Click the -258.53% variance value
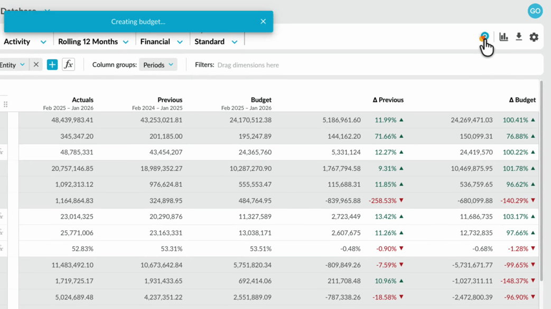Screen dimensions: 551x309 click(x=382, y=200)
